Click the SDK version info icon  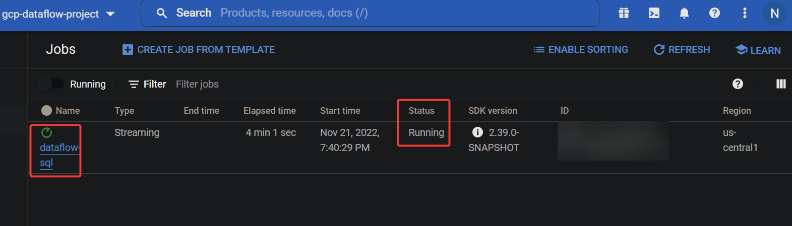pyautogui.click(x=477, y=132)
